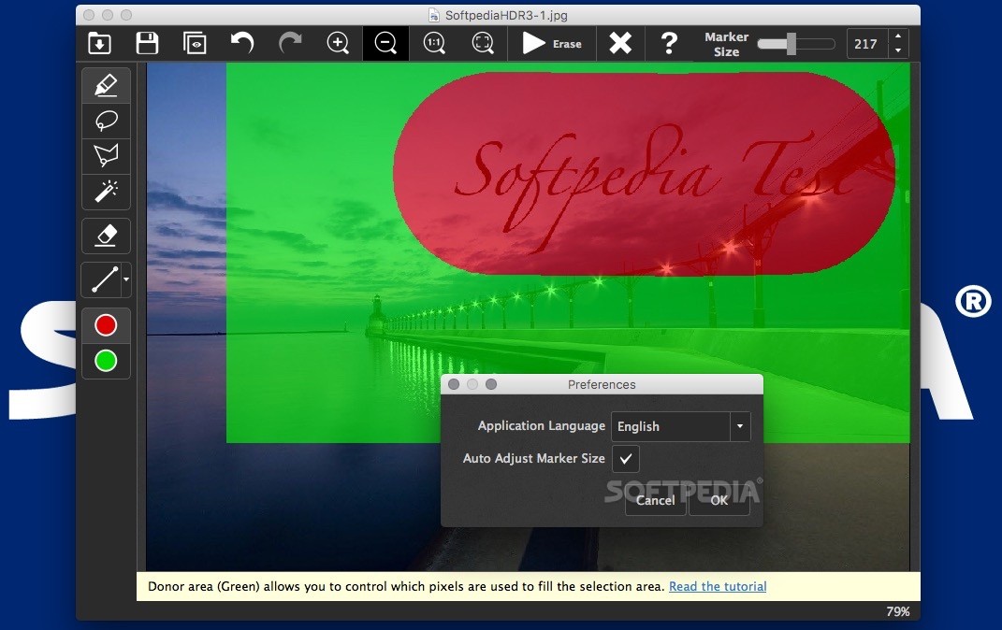Toggle Auto Adjust Marker Size
The height and width of the screenshot is (630, 1002).
tap(625, 459)
